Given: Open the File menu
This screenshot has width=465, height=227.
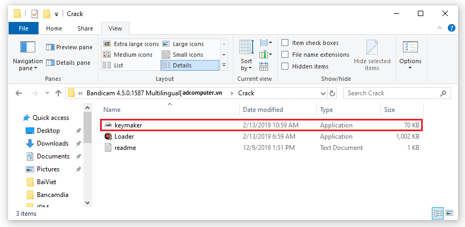Looking at the screenshot, I should (x=24, y=28).
